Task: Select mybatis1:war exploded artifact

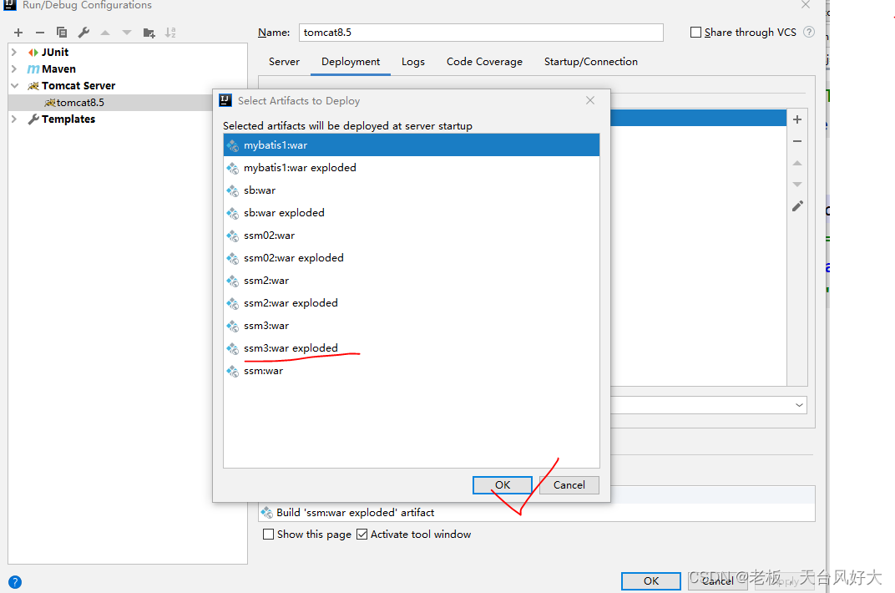Action: point(412,168)
